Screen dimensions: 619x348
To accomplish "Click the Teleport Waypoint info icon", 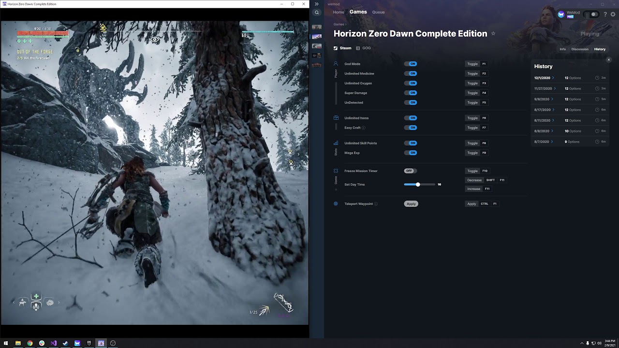I will [376, 204].
